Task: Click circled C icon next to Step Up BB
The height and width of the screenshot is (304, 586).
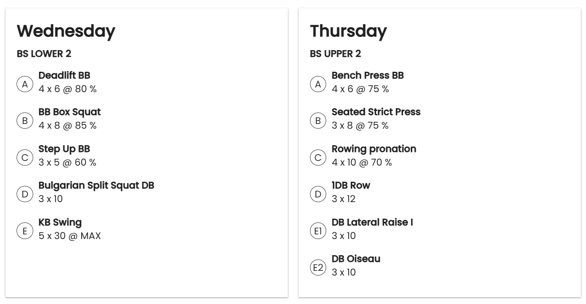Action: tap(25, 158)
